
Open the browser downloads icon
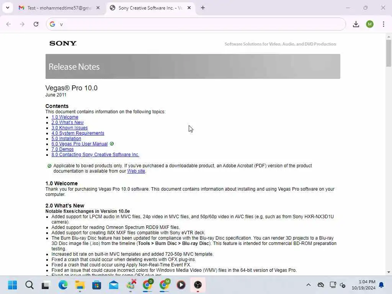(356, 24)
